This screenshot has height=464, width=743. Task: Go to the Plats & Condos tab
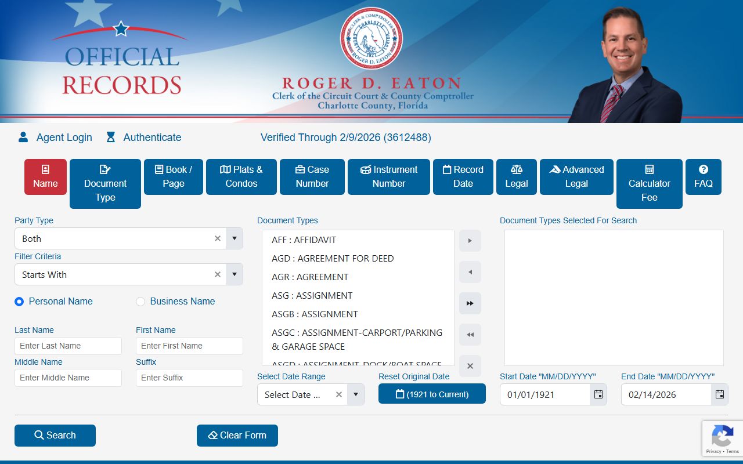tap(241, 177)
